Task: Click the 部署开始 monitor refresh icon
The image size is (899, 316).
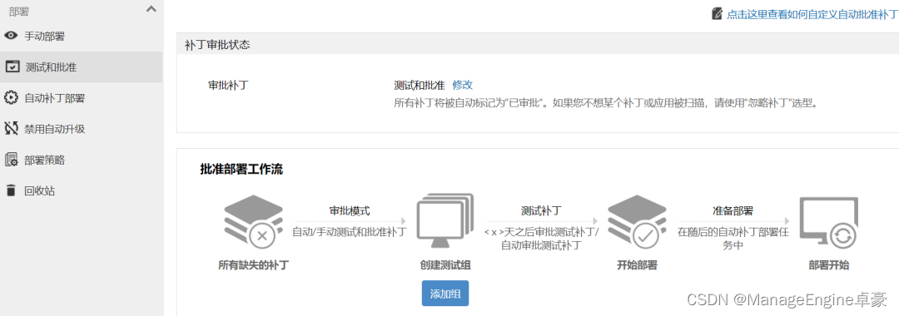Action: pyautogui.click(x=829, y=223)
